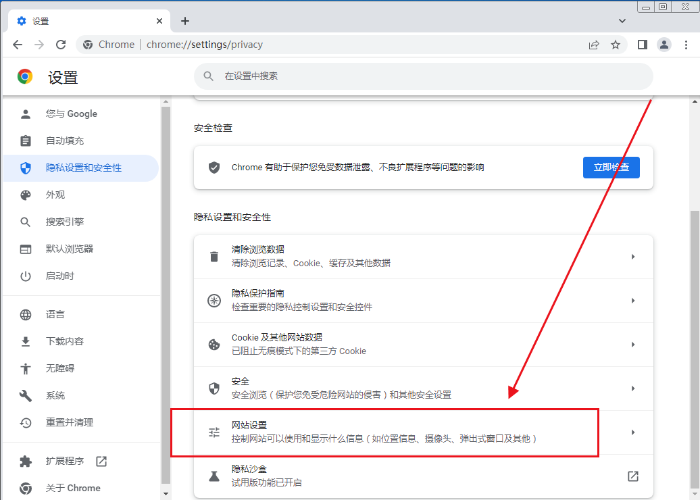Image resolution: width=700 pixels, height=500 pixels.
Task: Click the external-link icon next to 扩展程序
Action: 101,461
